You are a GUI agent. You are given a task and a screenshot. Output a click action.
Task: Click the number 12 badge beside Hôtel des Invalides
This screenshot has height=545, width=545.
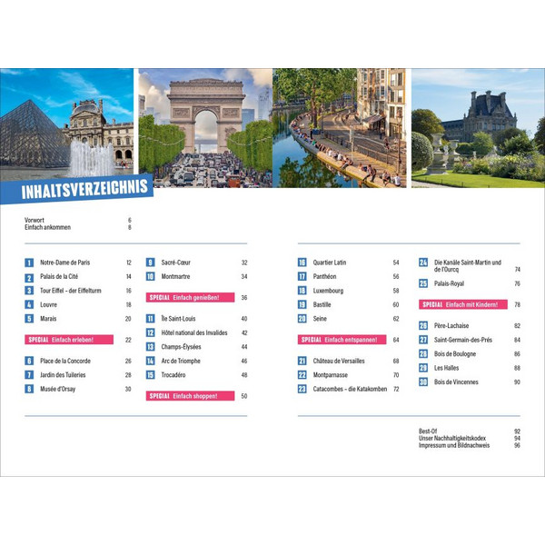(150, 333)
